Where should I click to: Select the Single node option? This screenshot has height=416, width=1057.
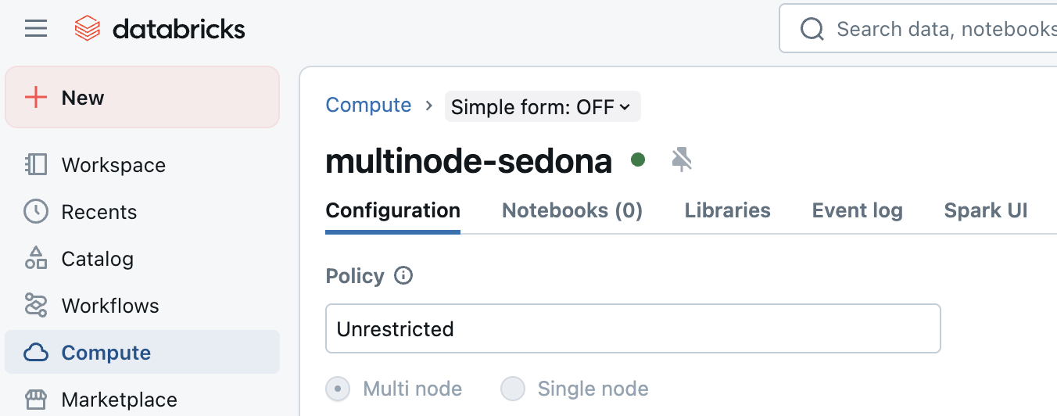513,389
